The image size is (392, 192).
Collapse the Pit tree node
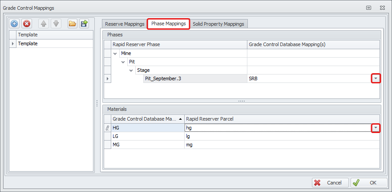point(123,62)
